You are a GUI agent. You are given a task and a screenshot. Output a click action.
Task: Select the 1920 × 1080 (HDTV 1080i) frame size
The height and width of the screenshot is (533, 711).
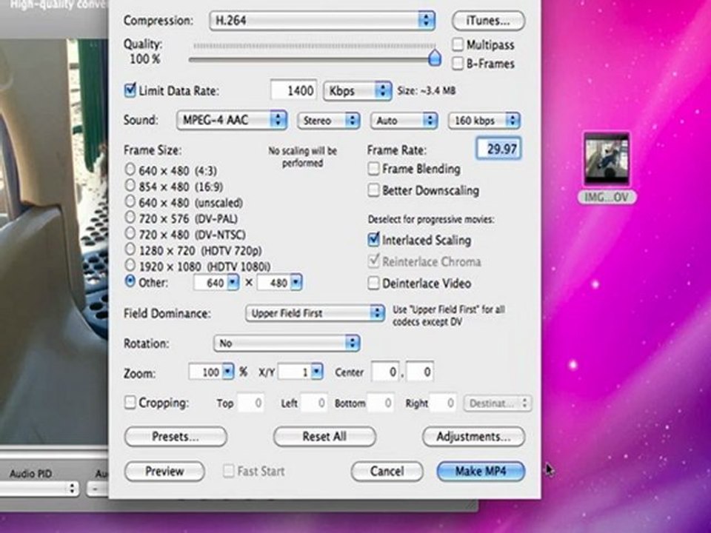tap(130, 265)
